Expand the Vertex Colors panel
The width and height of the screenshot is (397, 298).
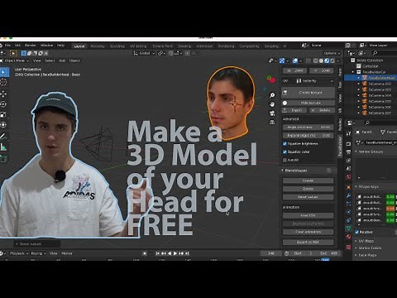pos(356,248)
